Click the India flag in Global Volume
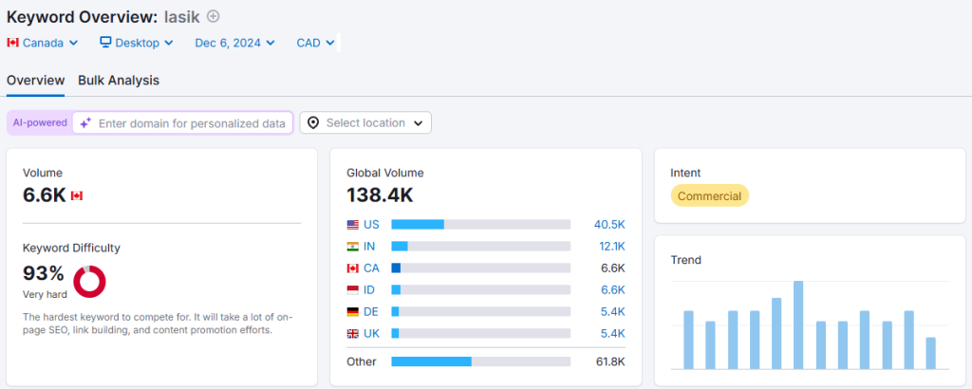This screenshot has width=972, height=389. (x=353, y=247)
